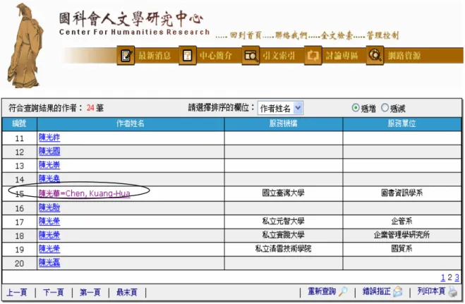465x304 pixels.
Task: Click the 企管系 cell
Action: click(x=401, y=221)
